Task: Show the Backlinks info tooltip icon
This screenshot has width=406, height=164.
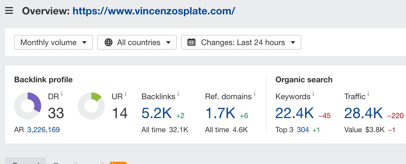Action: (178, 94)
